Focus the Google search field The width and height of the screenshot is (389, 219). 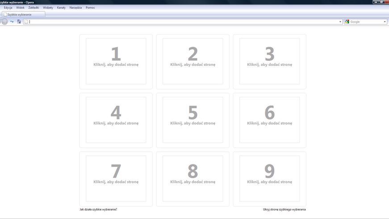click(x=366, y=22)
